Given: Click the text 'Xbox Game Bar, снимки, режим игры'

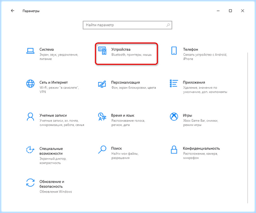Looking at the screenshot, I should coord(201,123).
